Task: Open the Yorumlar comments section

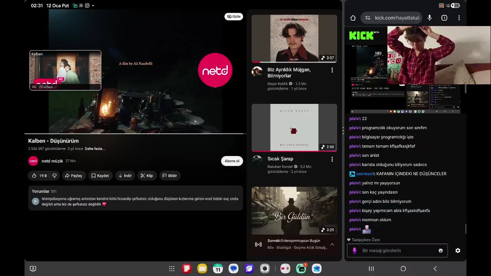Action: point(135,198)
